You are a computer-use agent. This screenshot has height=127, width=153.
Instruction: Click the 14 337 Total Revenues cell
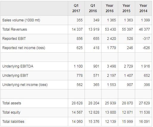pyautogui.click(x=77, y=29)
